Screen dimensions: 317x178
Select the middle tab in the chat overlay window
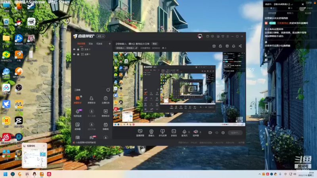290,13
